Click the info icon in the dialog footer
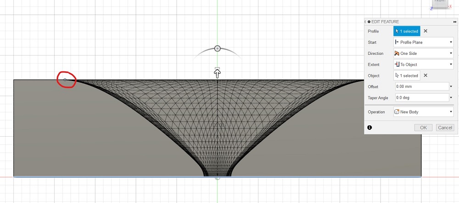This screenshot has height=203, width=459. pos(369,128)
